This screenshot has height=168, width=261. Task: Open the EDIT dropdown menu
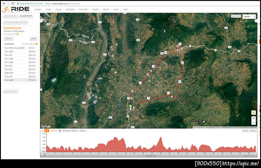coord(8,38)
